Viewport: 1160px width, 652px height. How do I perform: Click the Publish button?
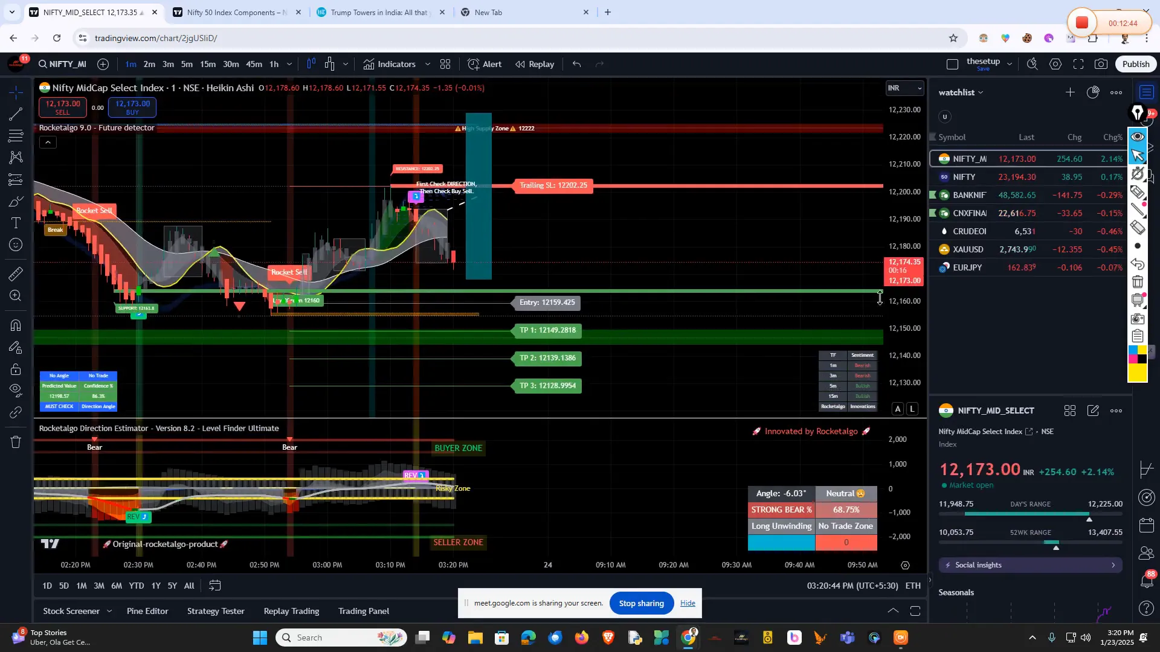pyautogui.click(x=1135, y=63)
